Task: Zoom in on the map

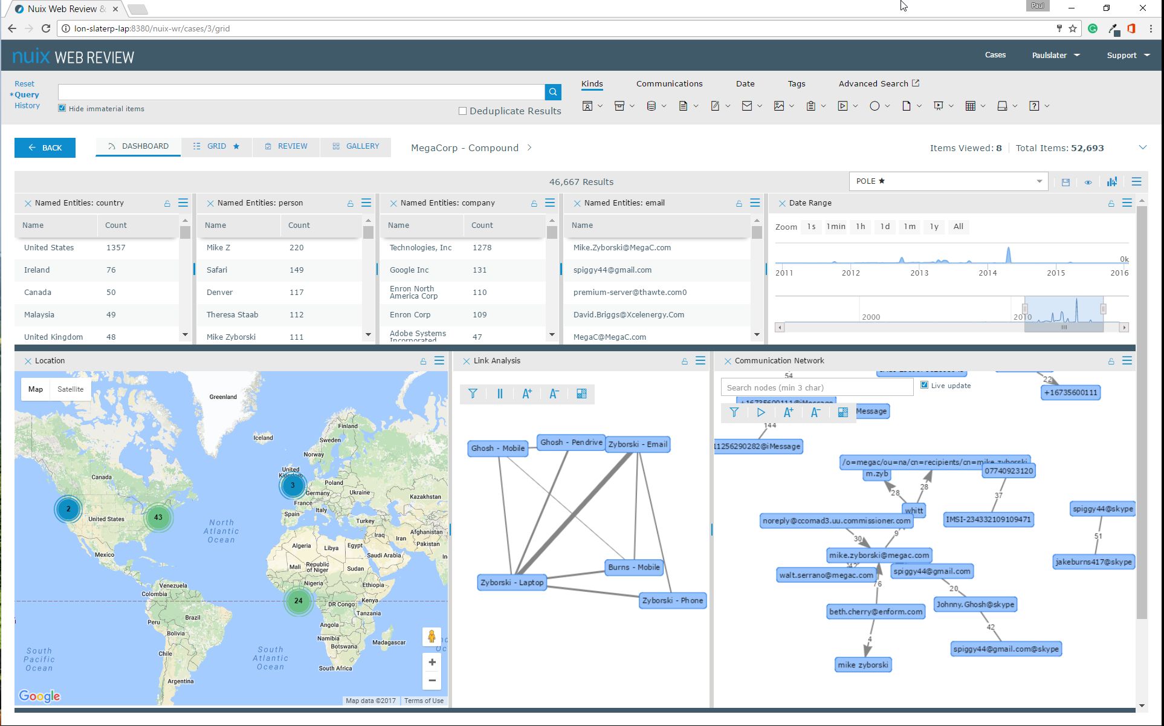Action: click(x=432, y=663)
